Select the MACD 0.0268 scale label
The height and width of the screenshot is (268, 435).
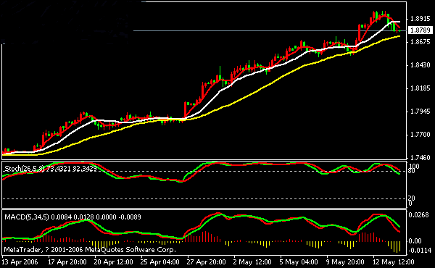click(x=418, y=215)
